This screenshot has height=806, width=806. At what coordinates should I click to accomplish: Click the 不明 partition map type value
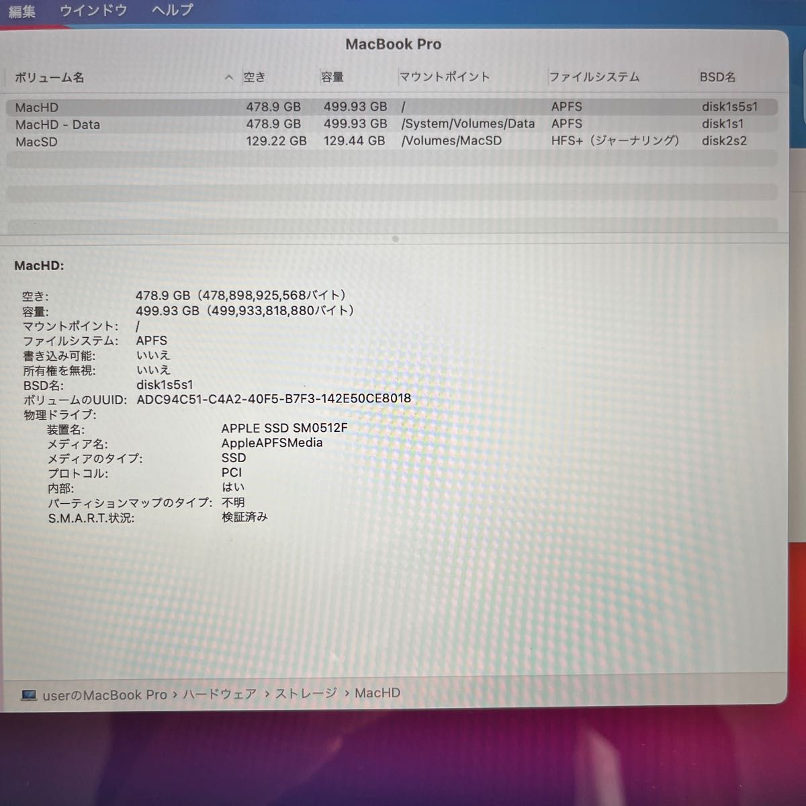click(x=233, y=502)
